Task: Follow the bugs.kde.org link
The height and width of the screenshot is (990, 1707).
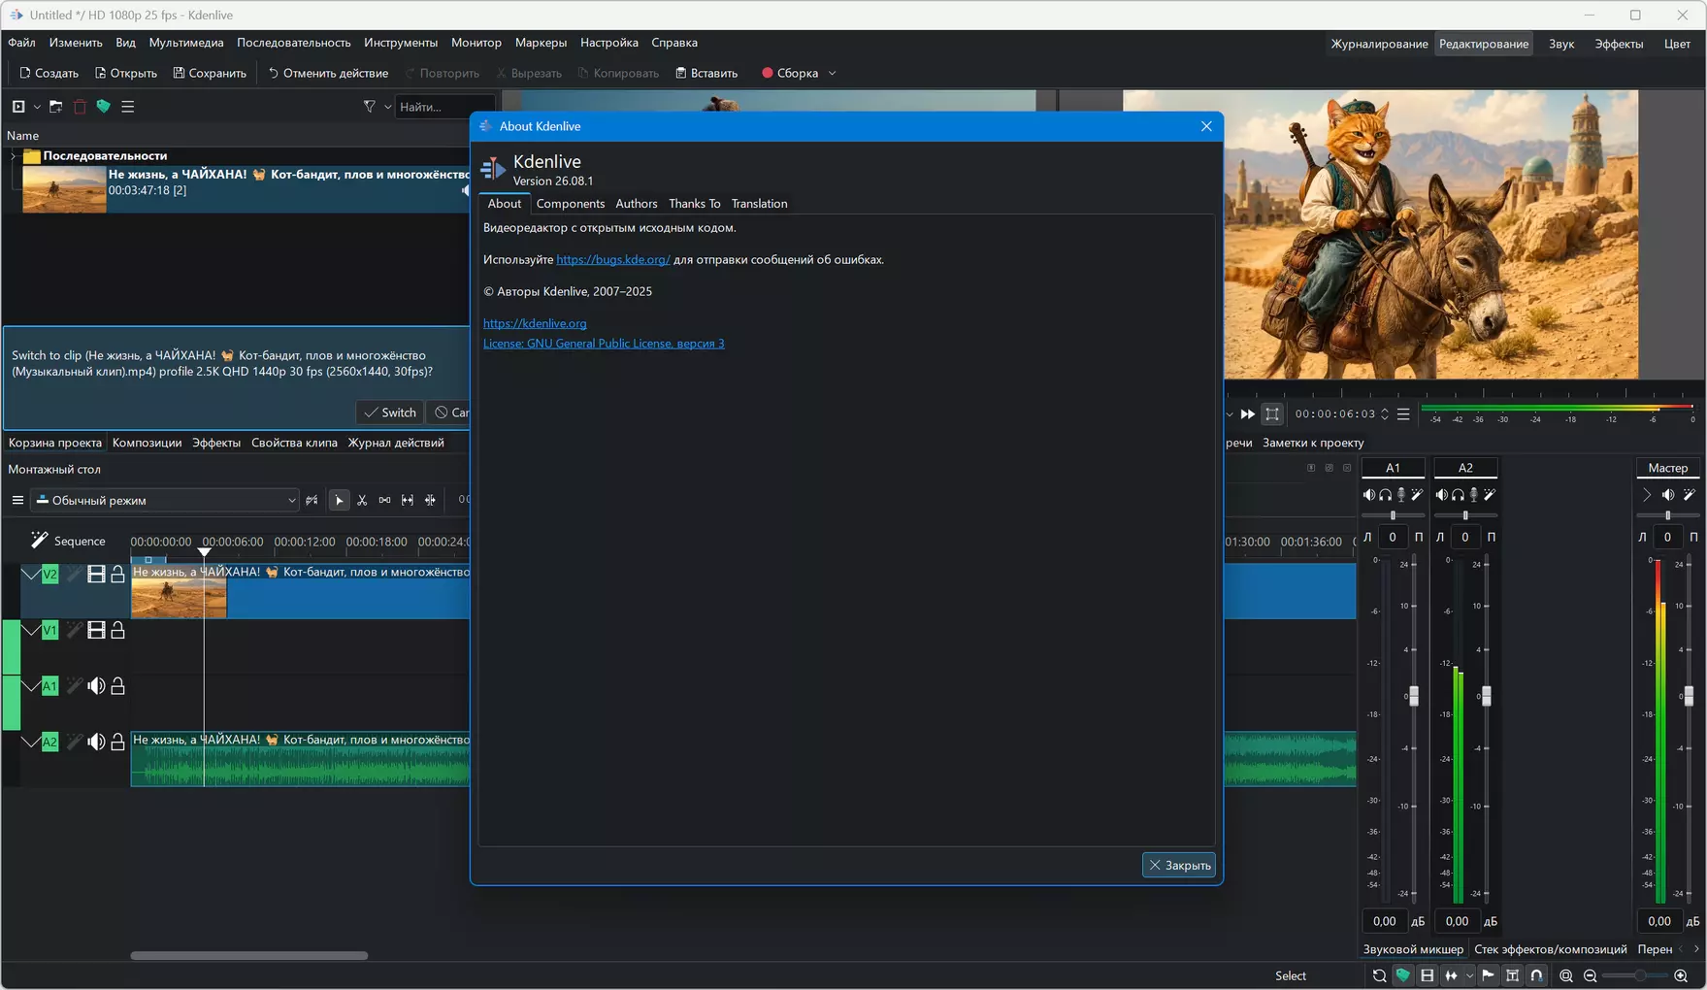Action: [613, 260]
